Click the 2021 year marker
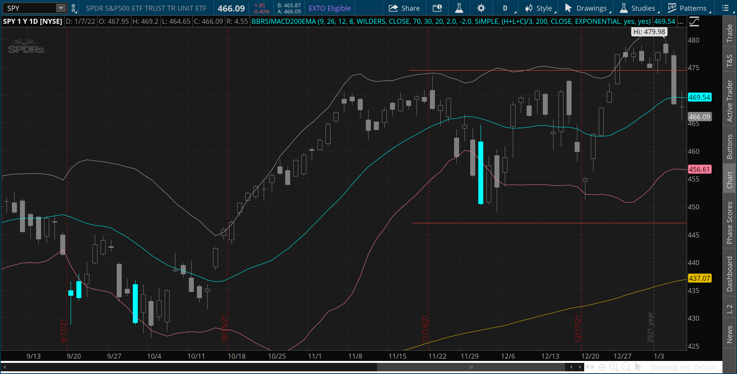Screen dimensions: 737x374 point(650,328)
